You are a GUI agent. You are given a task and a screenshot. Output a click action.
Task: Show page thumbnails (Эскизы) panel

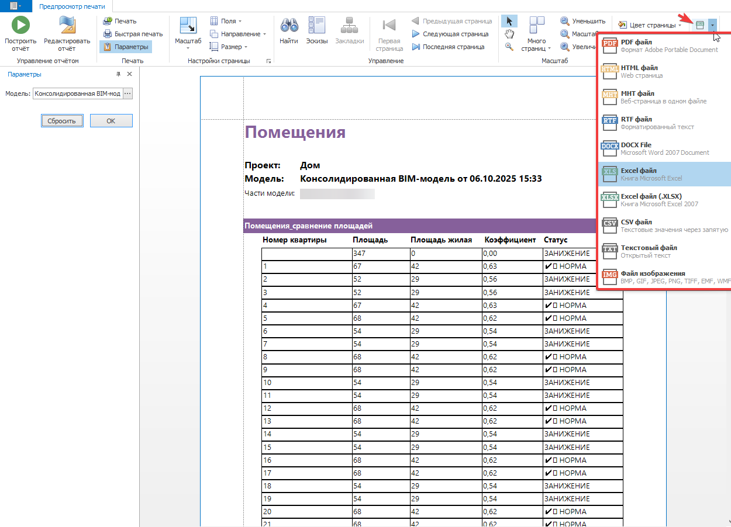coord(317,26)
